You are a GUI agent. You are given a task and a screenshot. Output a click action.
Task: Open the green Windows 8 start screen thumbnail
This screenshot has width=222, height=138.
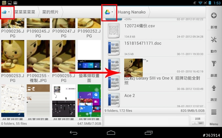[x=89, y=101]
